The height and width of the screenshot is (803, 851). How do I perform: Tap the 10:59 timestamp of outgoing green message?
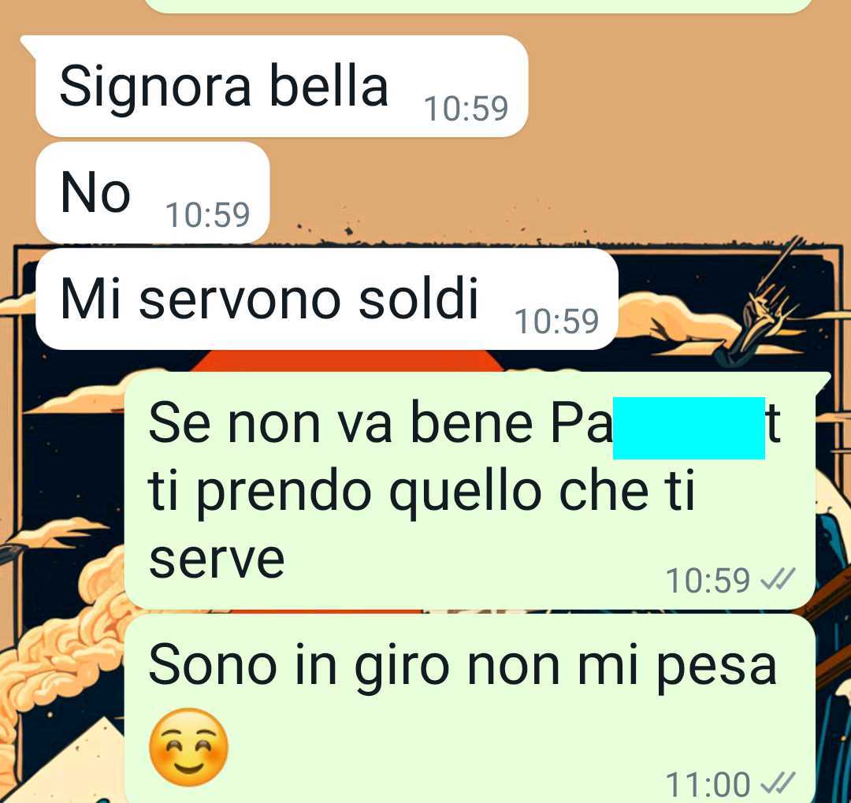pyautogui.click(x=707, y=581)
